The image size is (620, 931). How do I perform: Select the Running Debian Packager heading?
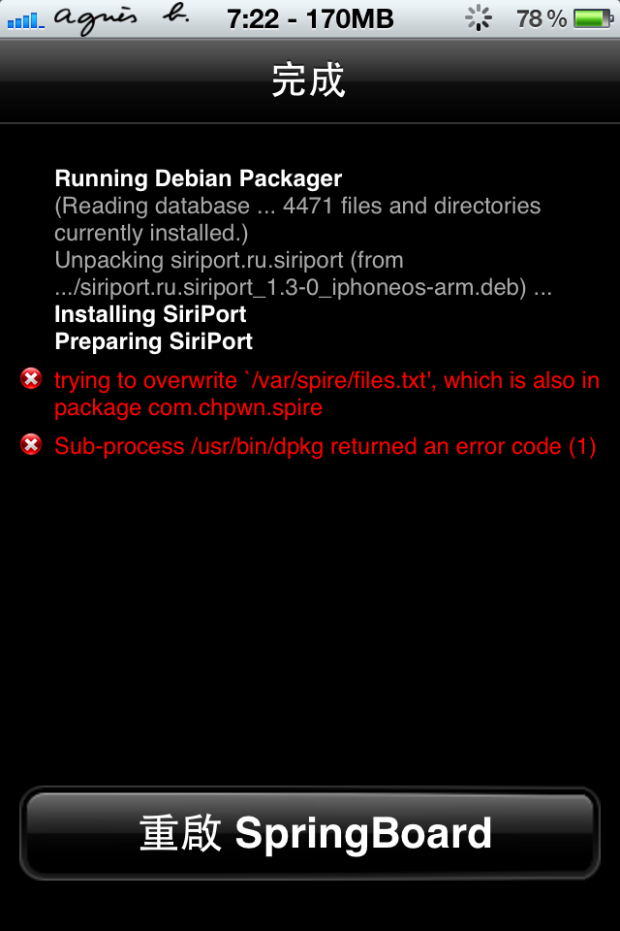click(x=198, y=178)
